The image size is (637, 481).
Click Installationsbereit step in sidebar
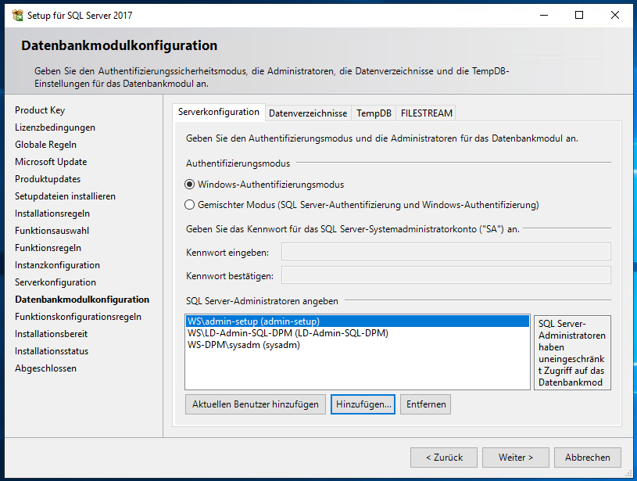51,334
